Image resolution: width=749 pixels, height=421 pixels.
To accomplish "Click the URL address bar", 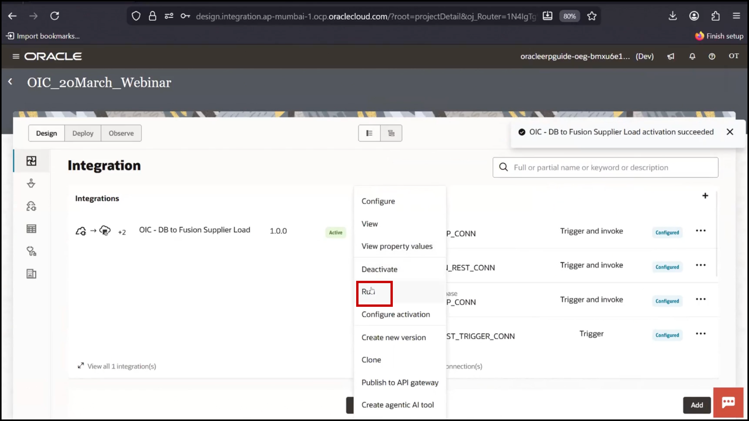I will pyautogui.click(x=365, y=16).
